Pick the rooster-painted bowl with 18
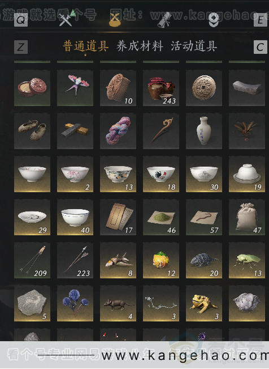The width and height of the screenshot is (269, 369). (161, 174)
